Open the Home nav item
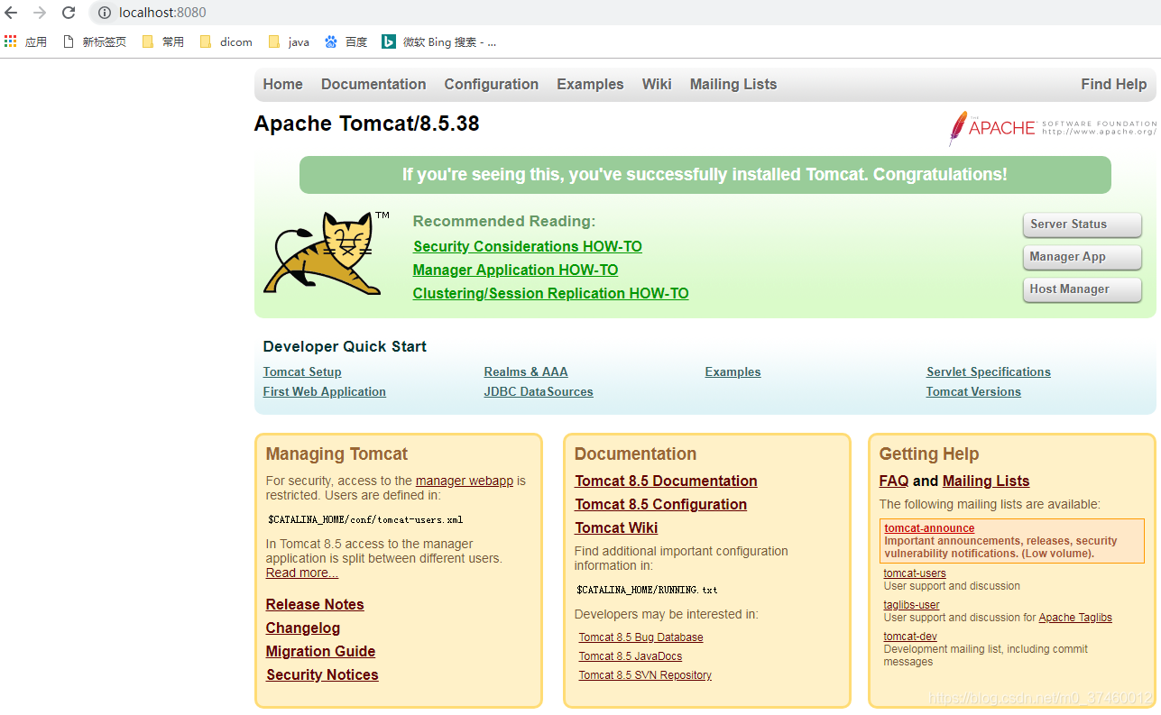This screenshot has width=1161, height=715. (282, 84)
